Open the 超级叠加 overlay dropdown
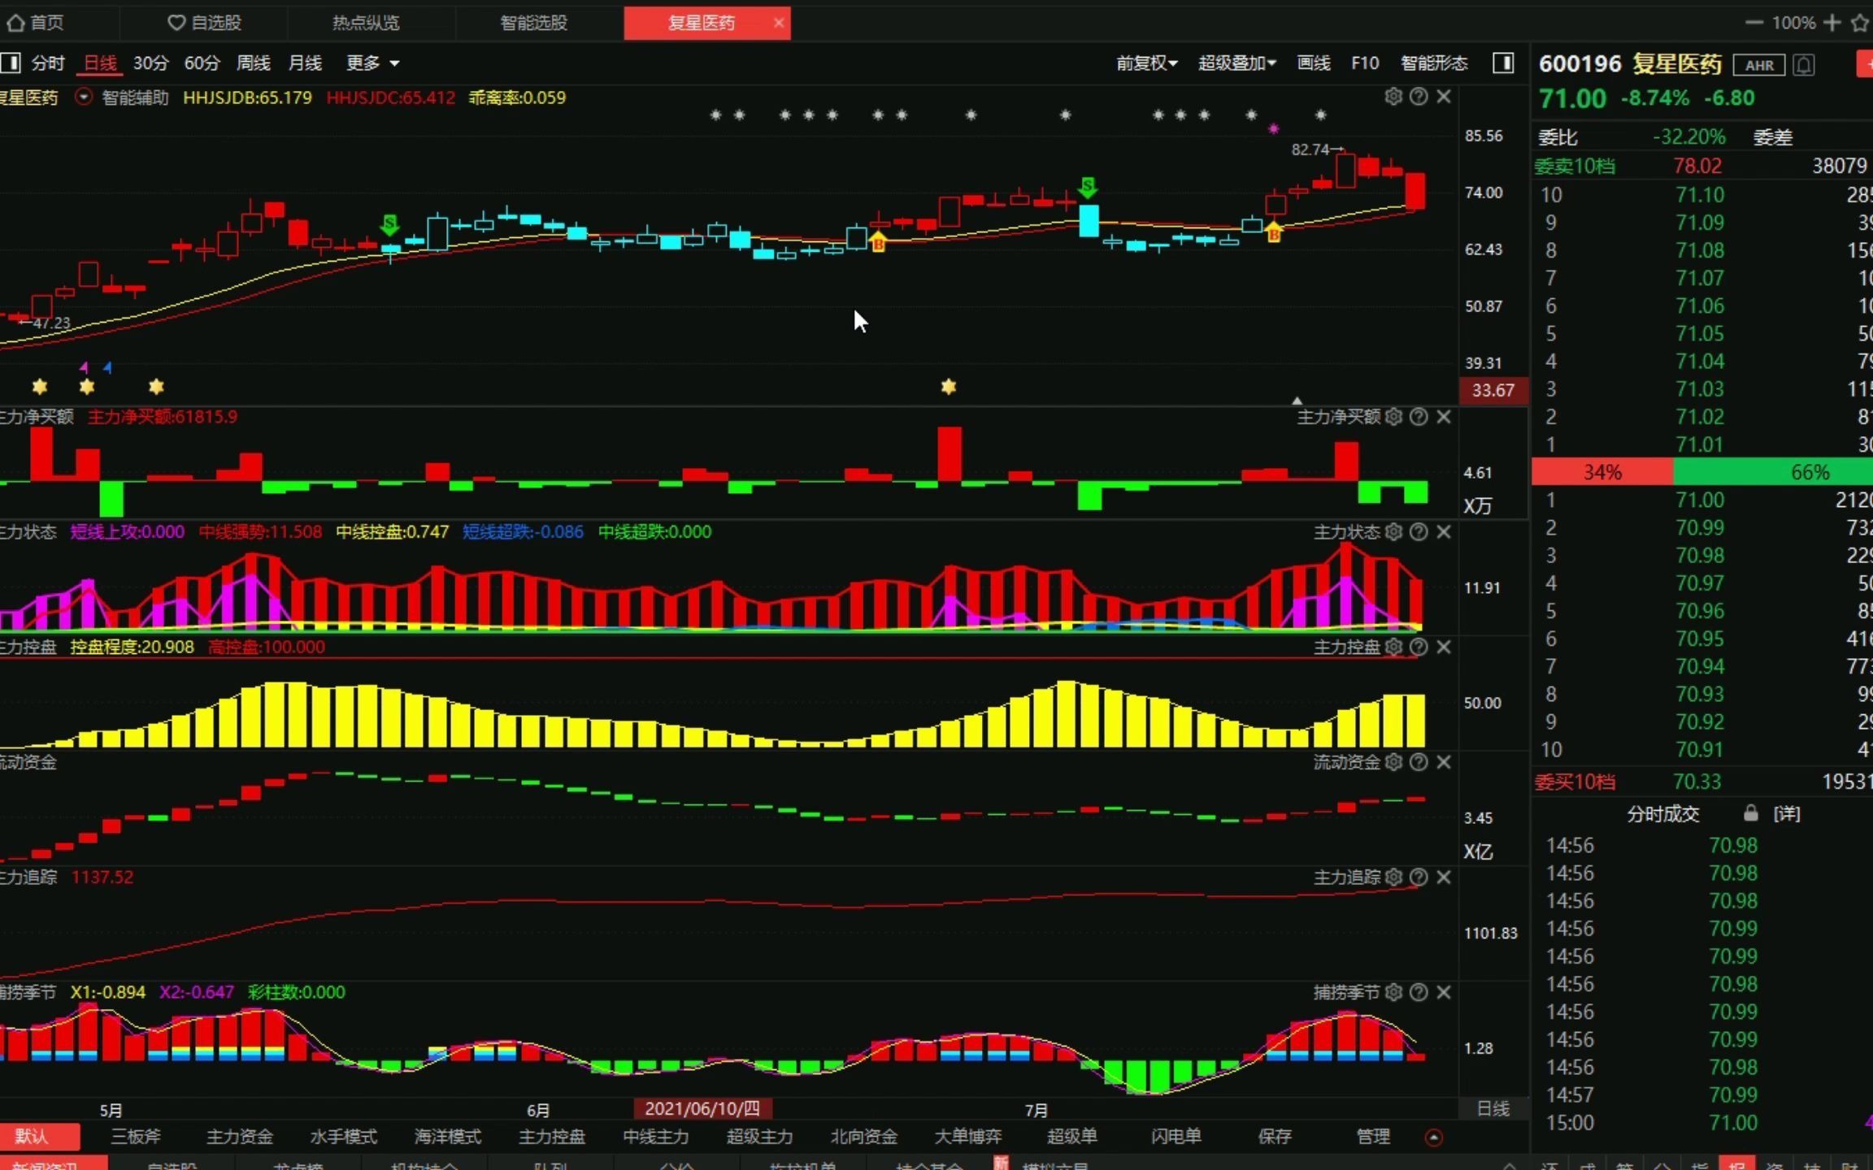 tap(1236, 63)
